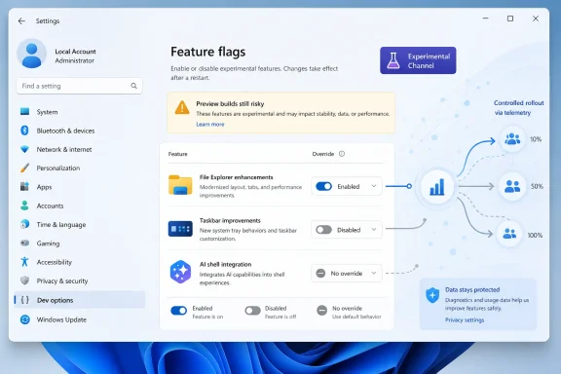Image resolution: width=561 pixels, height=374 pixels.
Task: Click the legend No override circle
Action: point(321,311)
